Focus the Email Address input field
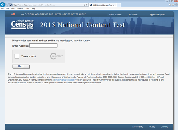This screenshot has height=130, width=178. coord(43,46)
